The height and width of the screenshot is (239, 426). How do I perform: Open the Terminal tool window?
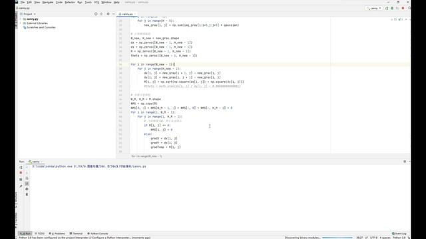coord(76,233)
